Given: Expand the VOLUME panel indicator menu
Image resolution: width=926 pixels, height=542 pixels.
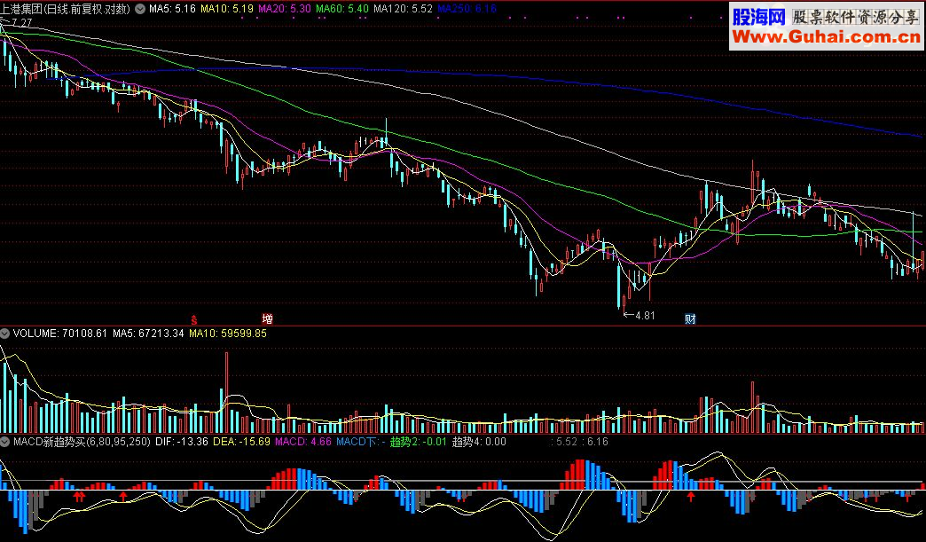Looking at the screenshot, I should click(x=4, y=334).
